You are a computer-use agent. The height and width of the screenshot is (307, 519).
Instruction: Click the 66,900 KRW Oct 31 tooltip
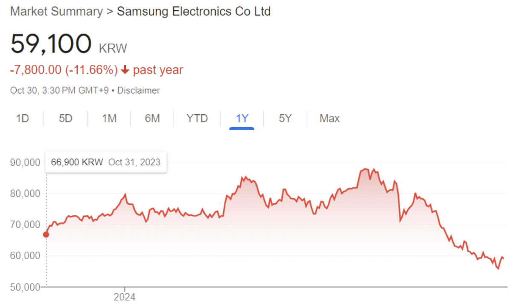(x=106, y=162)
